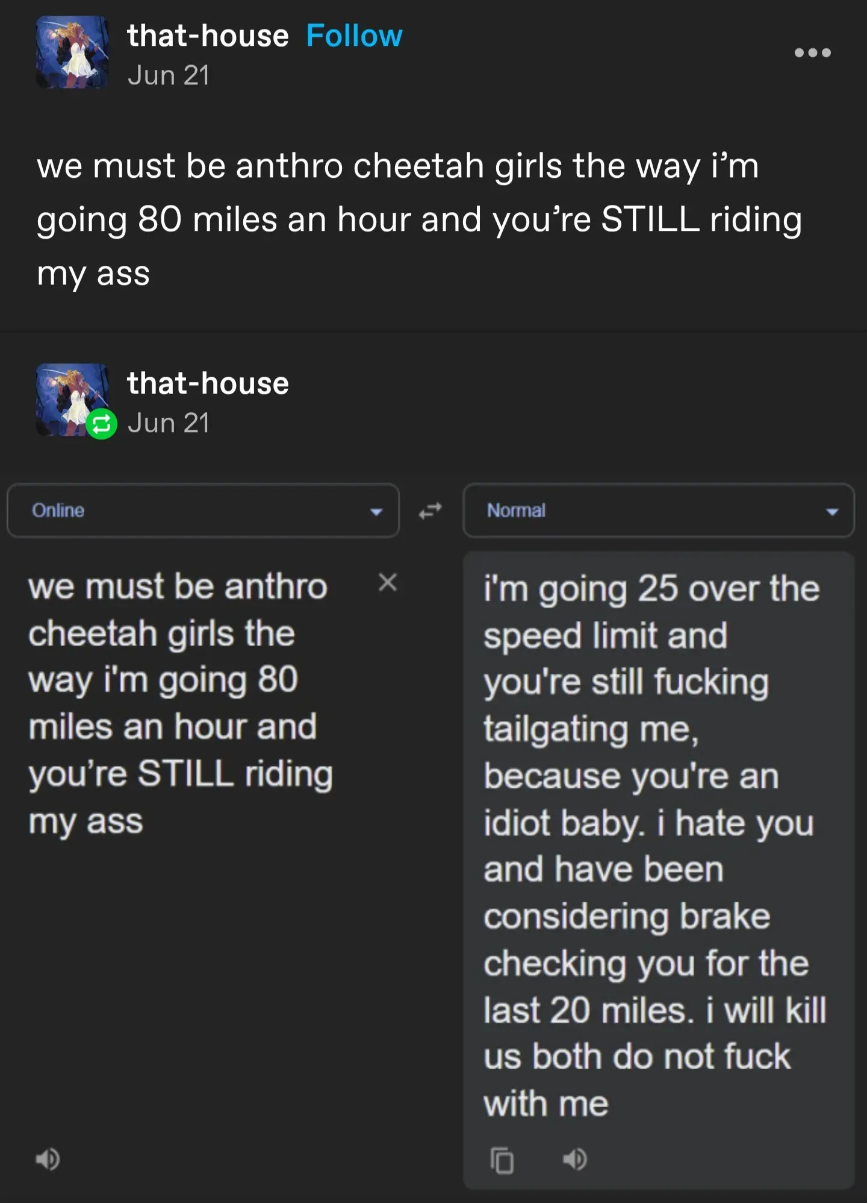This screenshot has height=1203, width=867.
Task: Open the top Jun 21 post timestamp
Action: (169, 76)
